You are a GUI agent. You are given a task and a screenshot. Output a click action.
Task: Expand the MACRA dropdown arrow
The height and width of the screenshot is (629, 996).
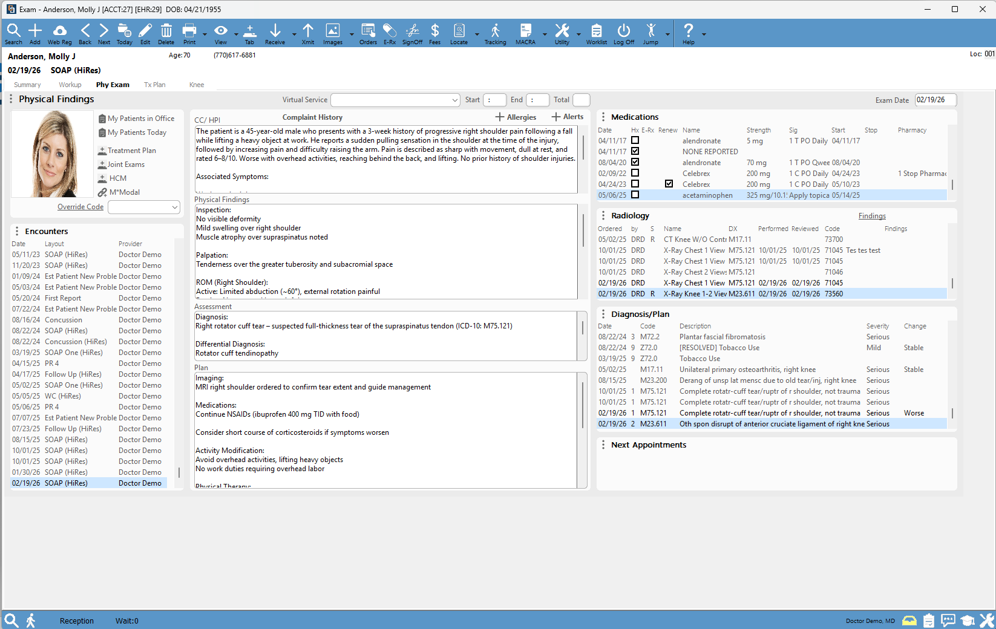(545, 34)
